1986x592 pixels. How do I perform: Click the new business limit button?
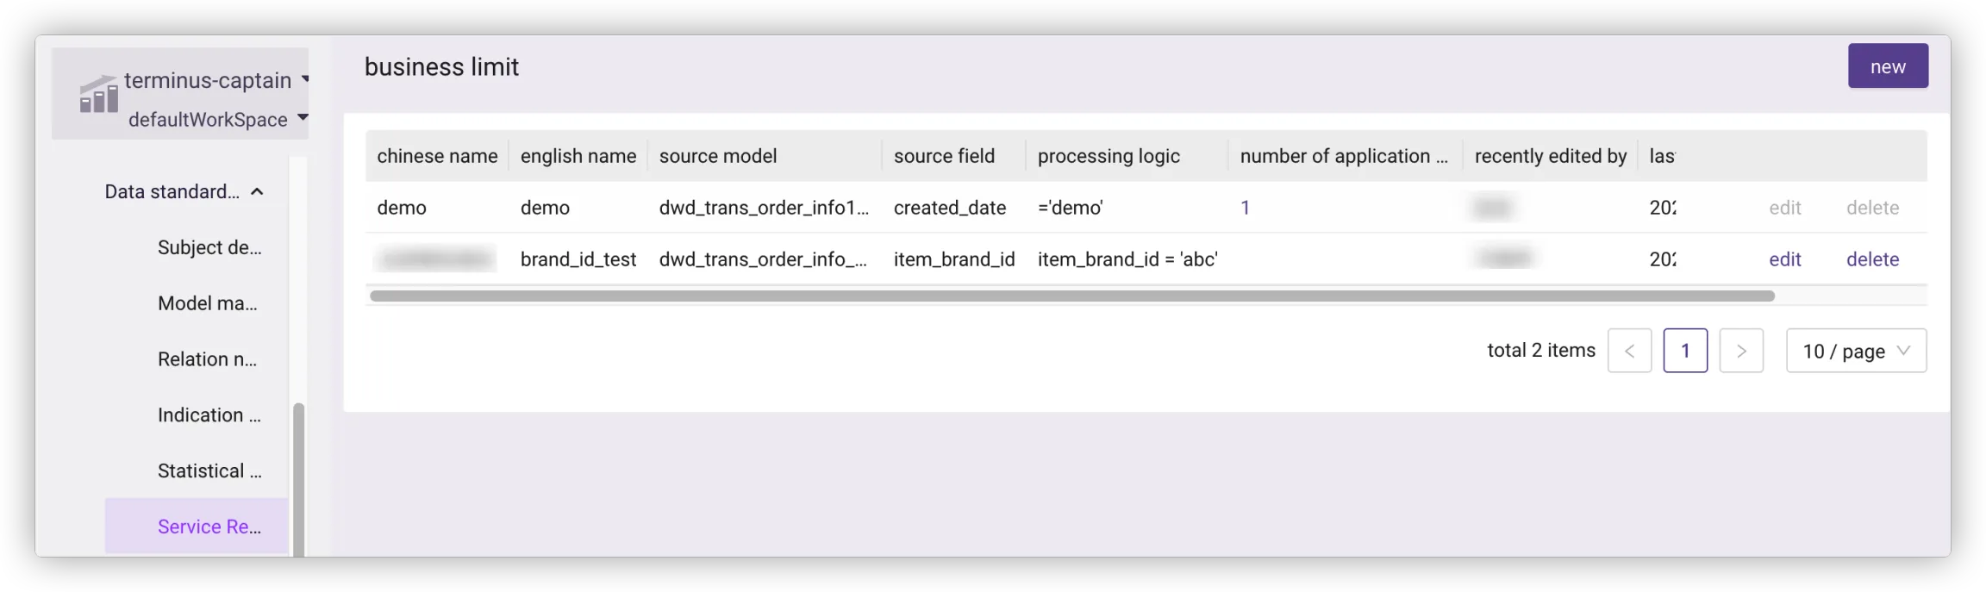[1887, 66]
